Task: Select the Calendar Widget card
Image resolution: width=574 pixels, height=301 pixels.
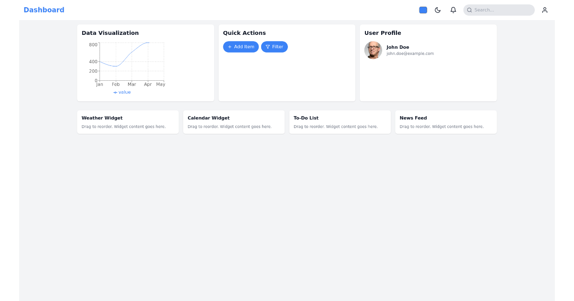Action: [233, 122]
